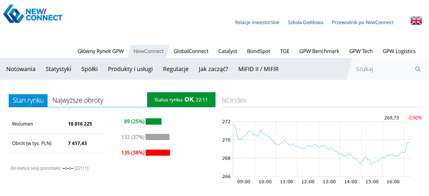The width and height of the screenshot is (429, 196).
Task: Click the NewConnect logo
Action: point(32,13)
